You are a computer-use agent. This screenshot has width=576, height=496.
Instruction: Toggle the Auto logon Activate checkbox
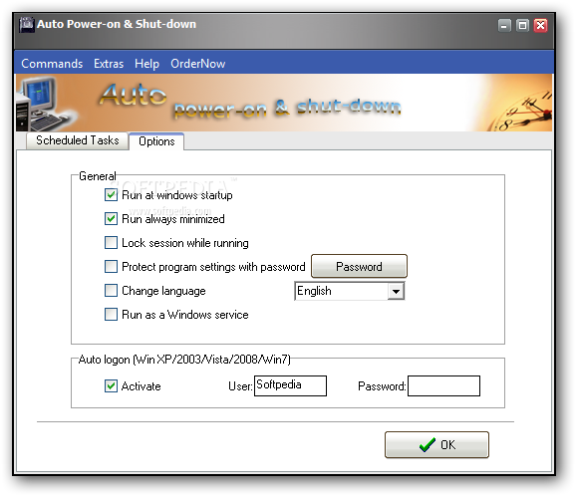(111, 385)
